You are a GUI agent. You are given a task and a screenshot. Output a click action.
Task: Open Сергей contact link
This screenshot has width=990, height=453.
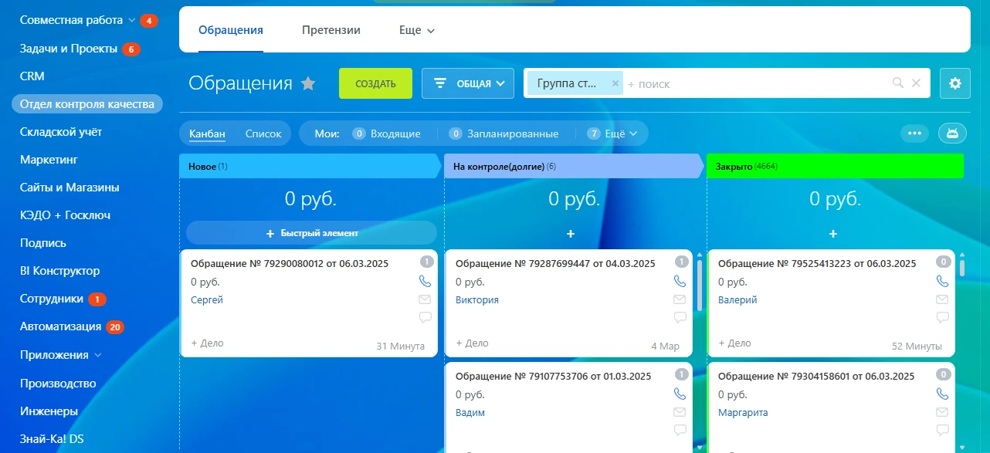pos(207,299)
